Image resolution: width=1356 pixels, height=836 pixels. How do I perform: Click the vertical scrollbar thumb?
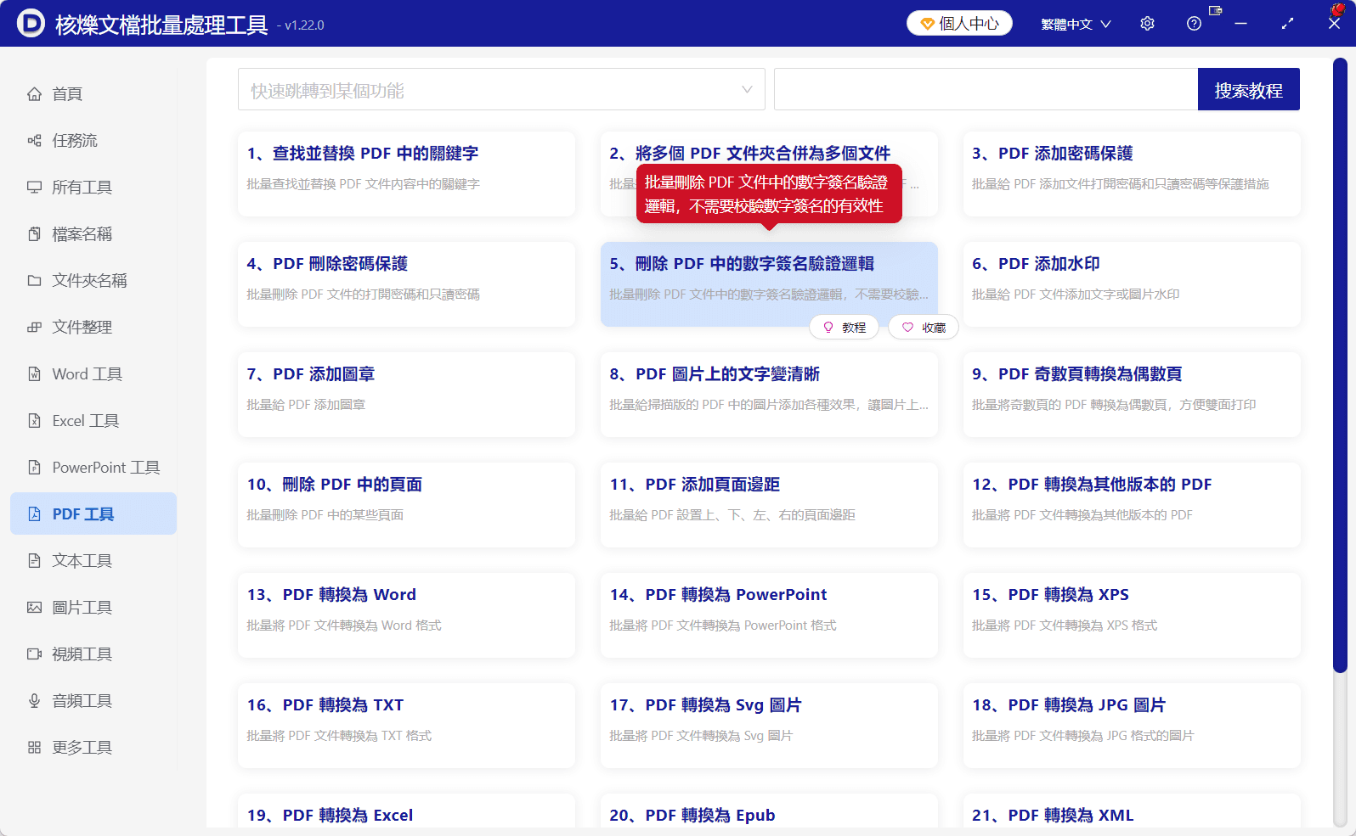pyautogui.click(x=1340, y=365)
